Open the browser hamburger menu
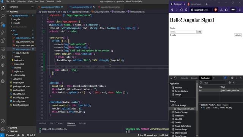 tap(240, 10)
